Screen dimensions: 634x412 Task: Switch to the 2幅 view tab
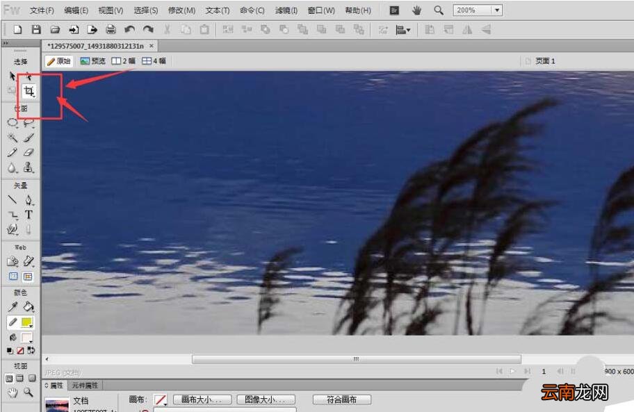coord(123,61)
